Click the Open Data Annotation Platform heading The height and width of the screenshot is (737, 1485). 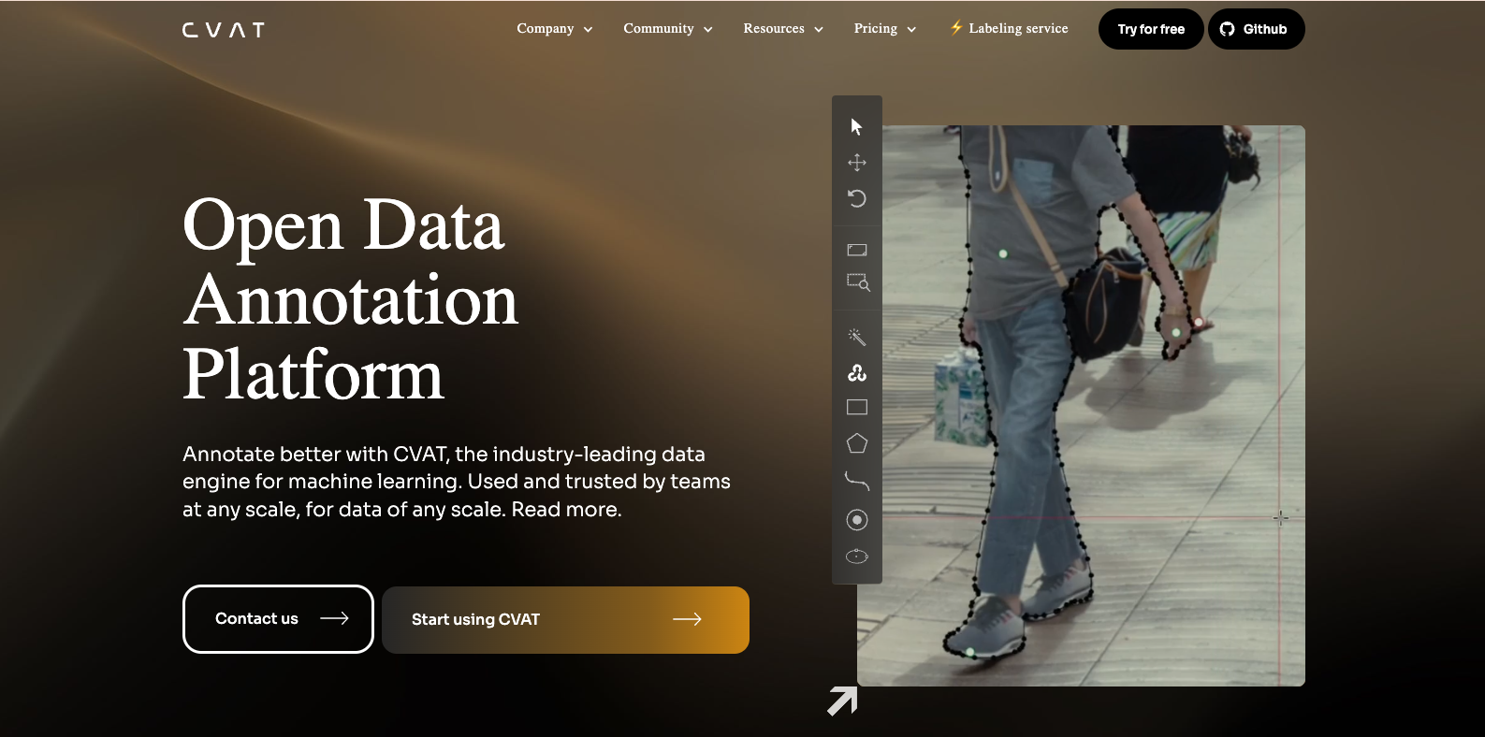[351, 299]
